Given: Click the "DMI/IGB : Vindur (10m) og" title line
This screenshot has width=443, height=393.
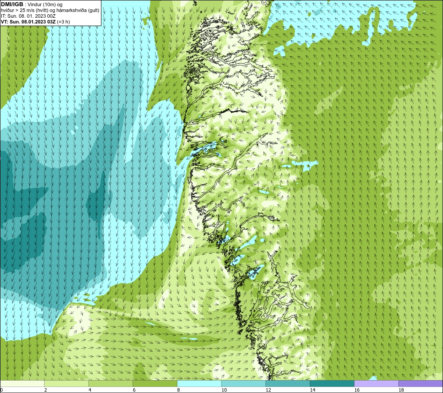Looking at the screenshot, I should click(x=31, y=4).
